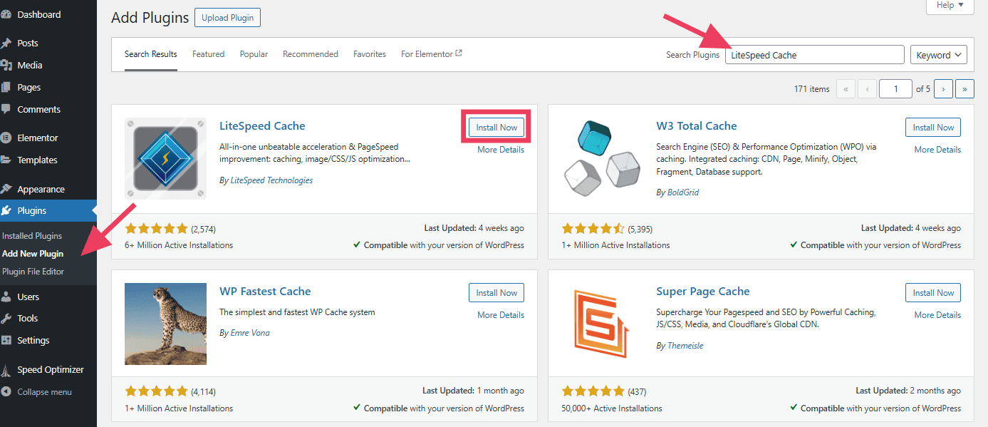Open the Appearance menu
This screenshot has height=427, width=988.
[41, 189]
